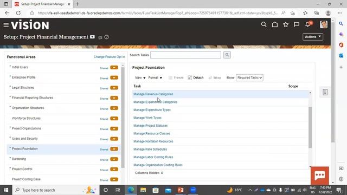Select Enterprise Profile functional area

point(23,77)
